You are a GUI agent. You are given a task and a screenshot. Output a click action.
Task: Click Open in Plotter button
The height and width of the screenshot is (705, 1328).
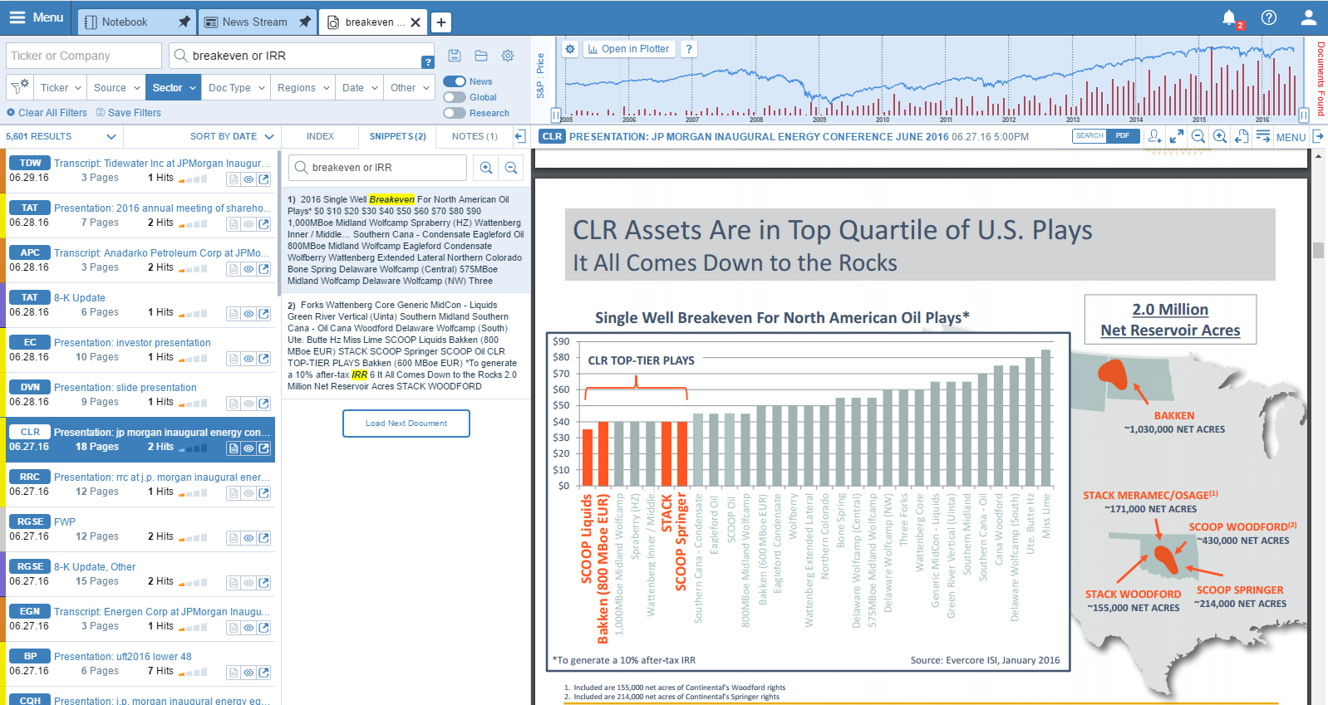[x=629, y=49]
